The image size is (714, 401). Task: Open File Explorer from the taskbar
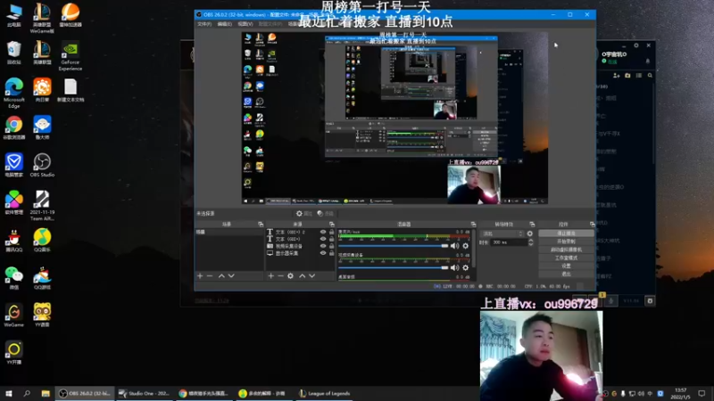pyautogui.click(x=46, y=393)
